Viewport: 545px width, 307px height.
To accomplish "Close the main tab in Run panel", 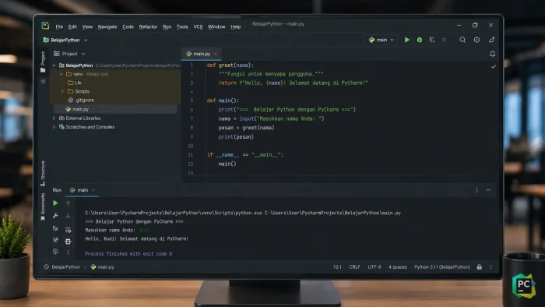I will [93, 190].
